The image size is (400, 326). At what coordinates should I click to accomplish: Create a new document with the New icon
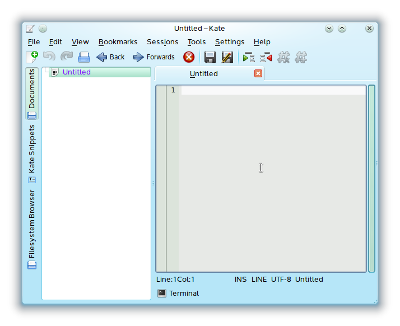[x=32, y=57]
